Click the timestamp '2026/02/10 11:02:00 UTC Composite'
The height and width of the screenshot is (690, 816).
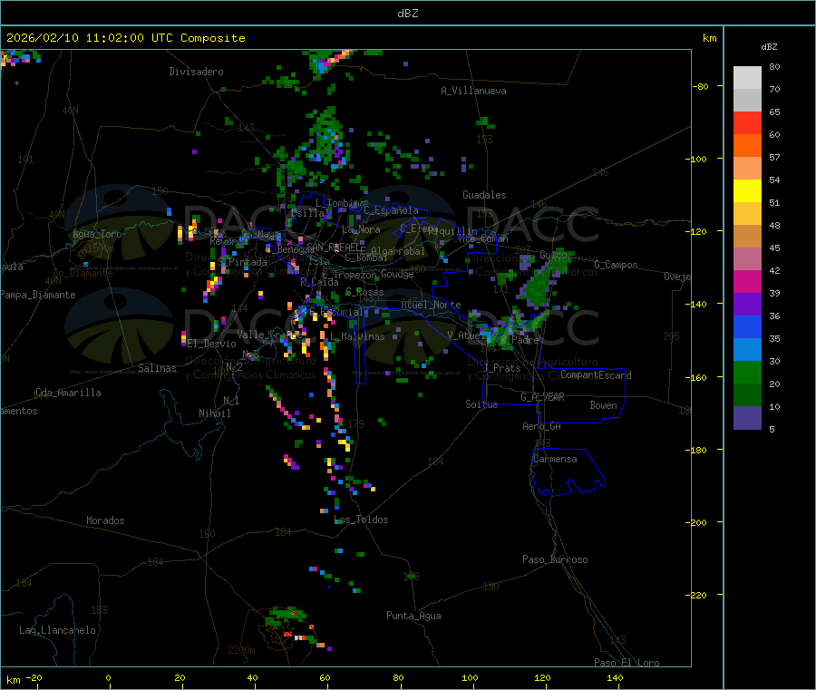pyautogui.click(x=125, y=38)
